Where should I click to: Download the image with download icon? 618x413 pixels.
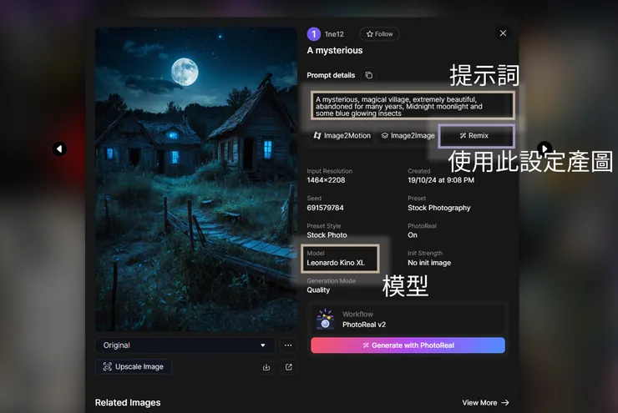tap(266, 367)
